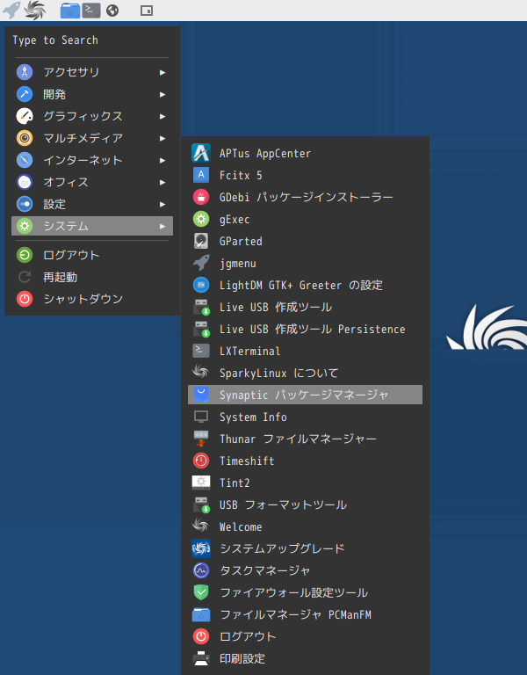Screen dimensions: 527x675
Task: Click the APTus AppCenter icon
Action: click(201, 153)
